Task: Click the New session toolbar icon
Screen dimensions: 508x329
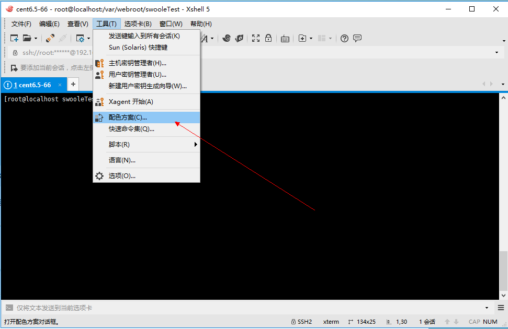Action: pos(14,38)
